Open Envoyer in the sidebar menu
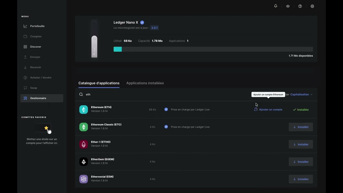 pos(42,57)
